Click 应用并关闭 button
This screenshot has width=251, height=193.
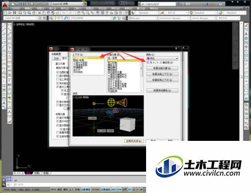point(134,141)
